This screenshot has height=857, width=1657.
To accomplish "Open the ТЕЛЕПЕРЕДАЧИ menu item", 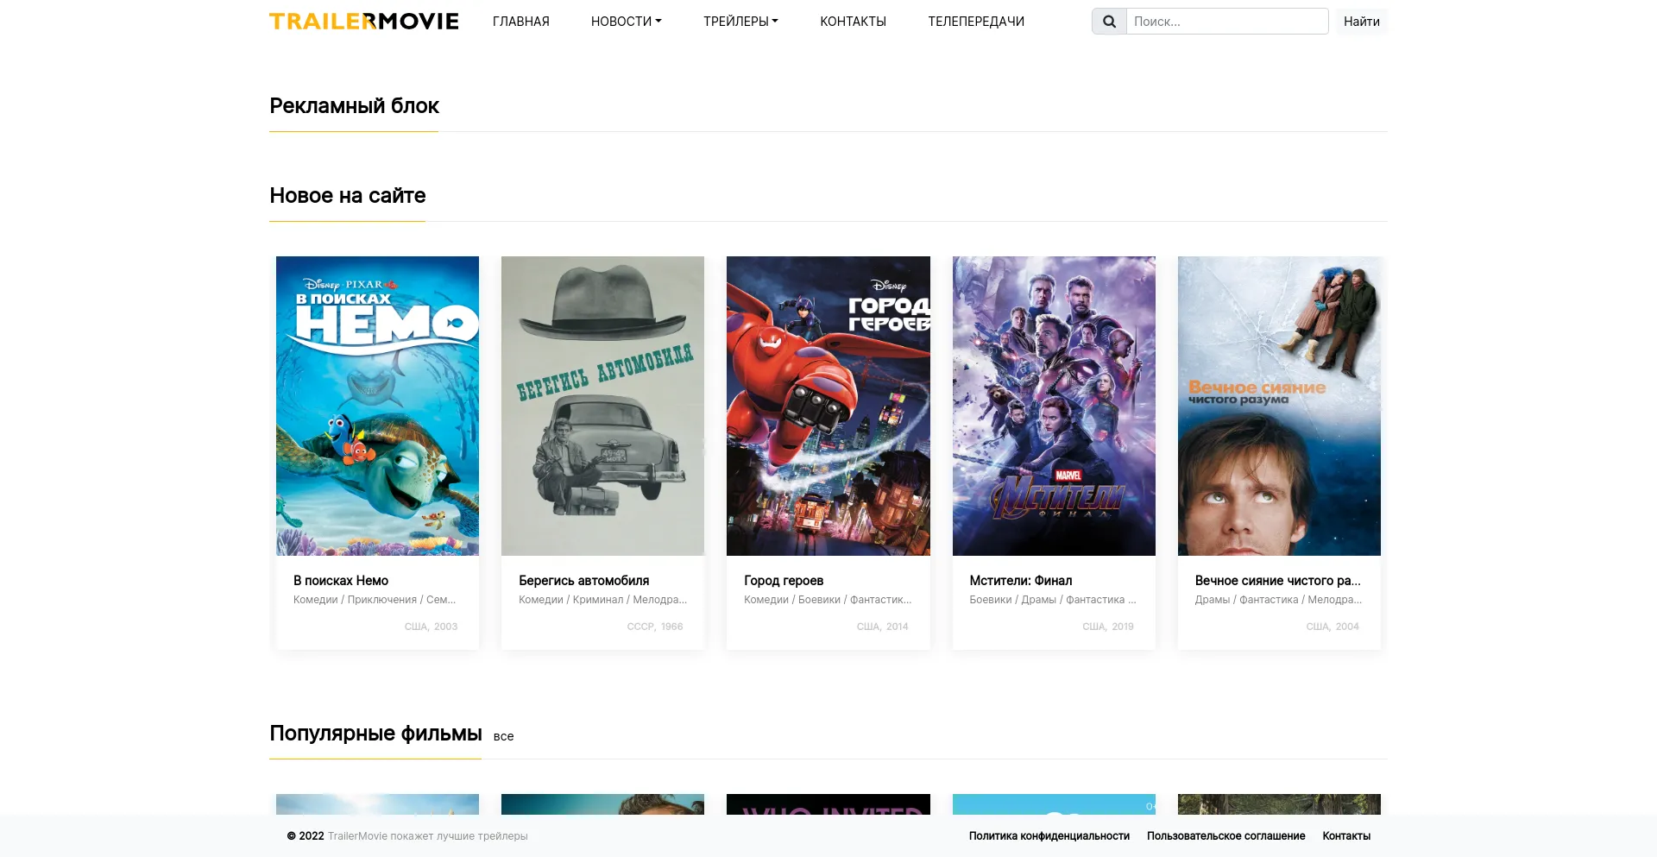I will point(976,22).
